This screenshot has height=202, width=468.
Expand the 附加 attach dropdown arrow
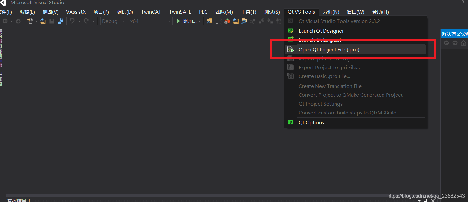click(x=200, y=21)
